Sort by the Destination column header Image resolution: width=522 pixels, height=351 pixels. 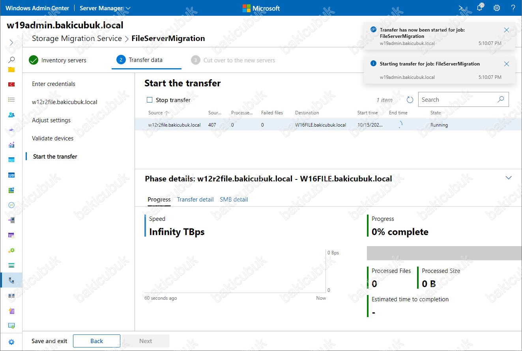click(x=307, y=113)
